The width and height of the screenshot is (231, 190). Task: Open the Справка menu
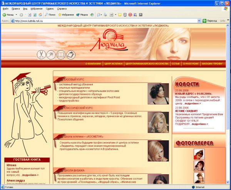pos(62,9)
